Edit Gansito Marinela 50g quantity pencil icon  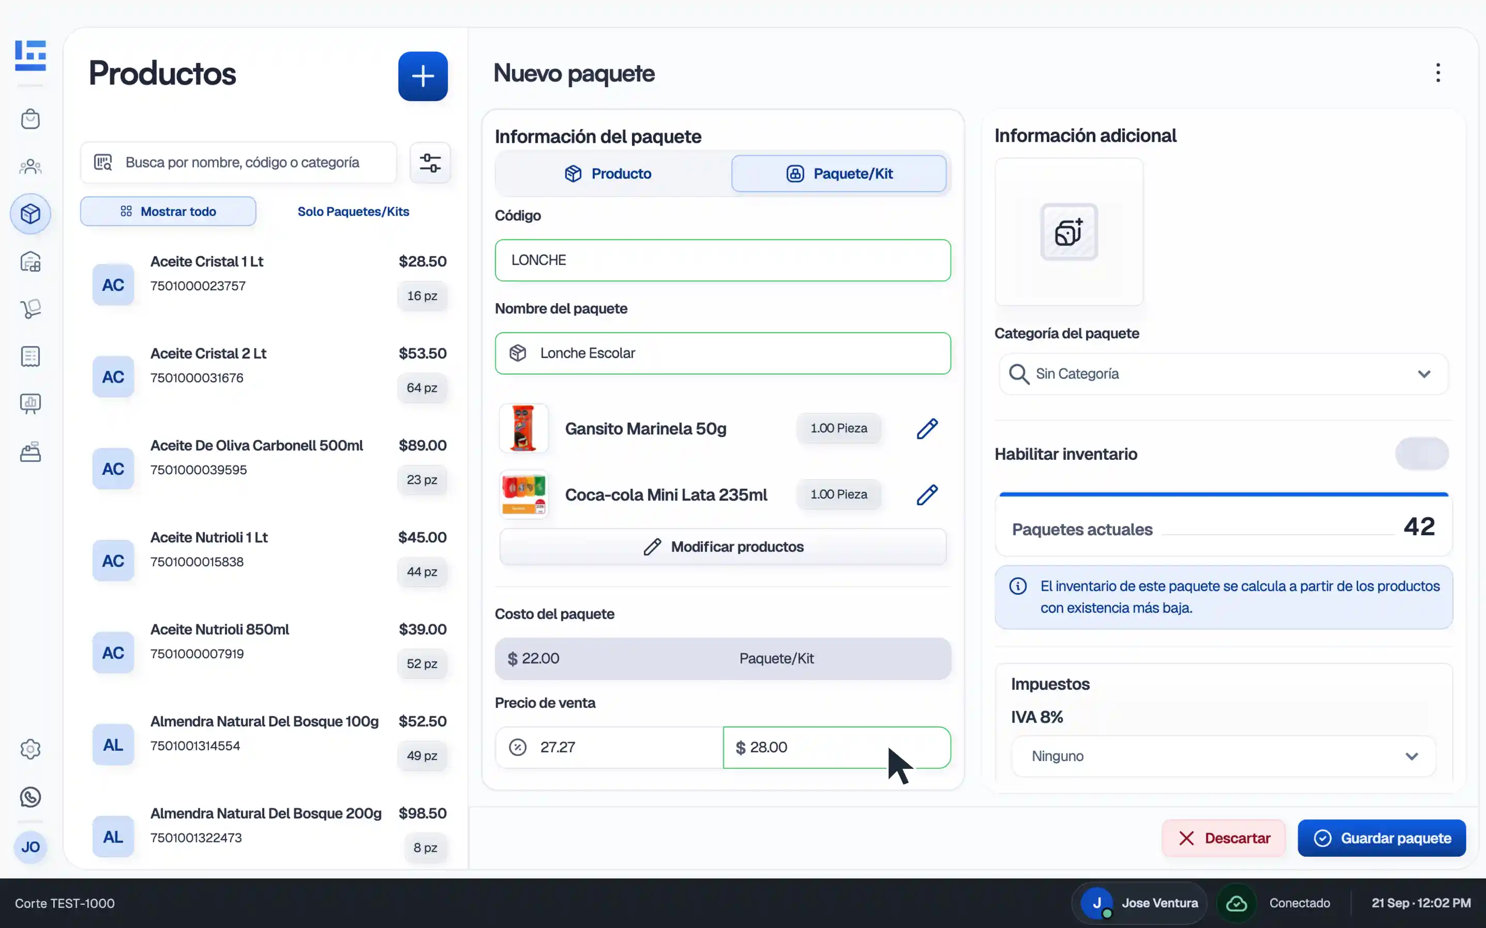[927, 428]
